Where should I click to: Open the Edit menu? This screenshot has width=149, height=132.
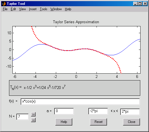(x=13, y=9)
